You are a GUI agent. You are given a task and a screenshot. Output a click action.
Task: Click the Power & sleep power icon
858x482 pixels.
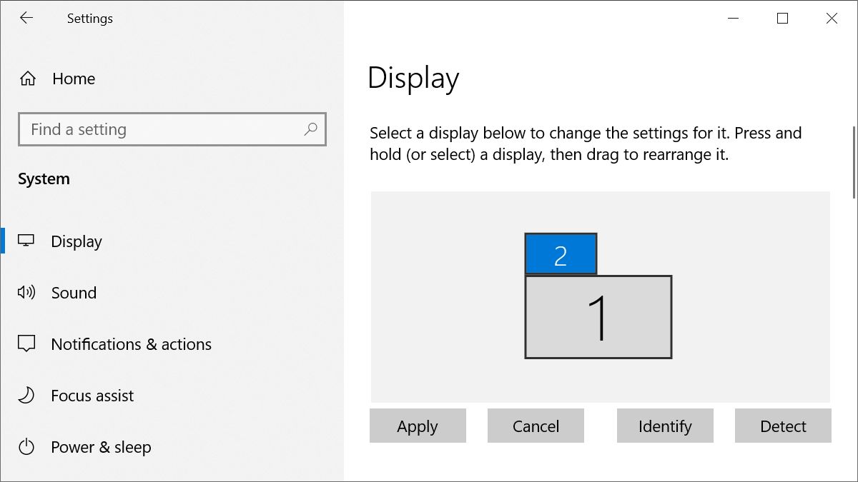(x=26, y=447)
